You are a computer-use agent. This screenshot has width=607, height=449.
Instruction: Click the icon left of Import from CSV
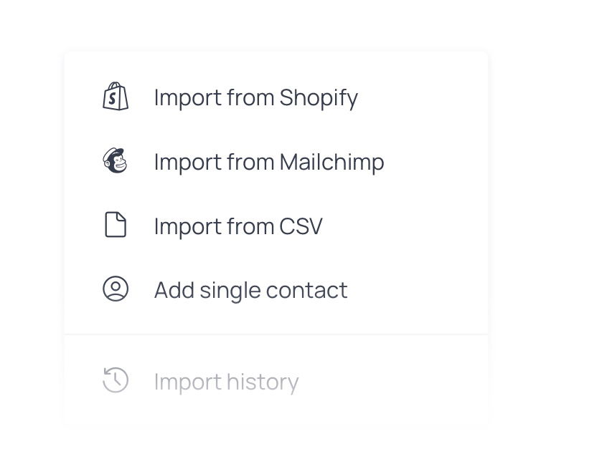116,226
